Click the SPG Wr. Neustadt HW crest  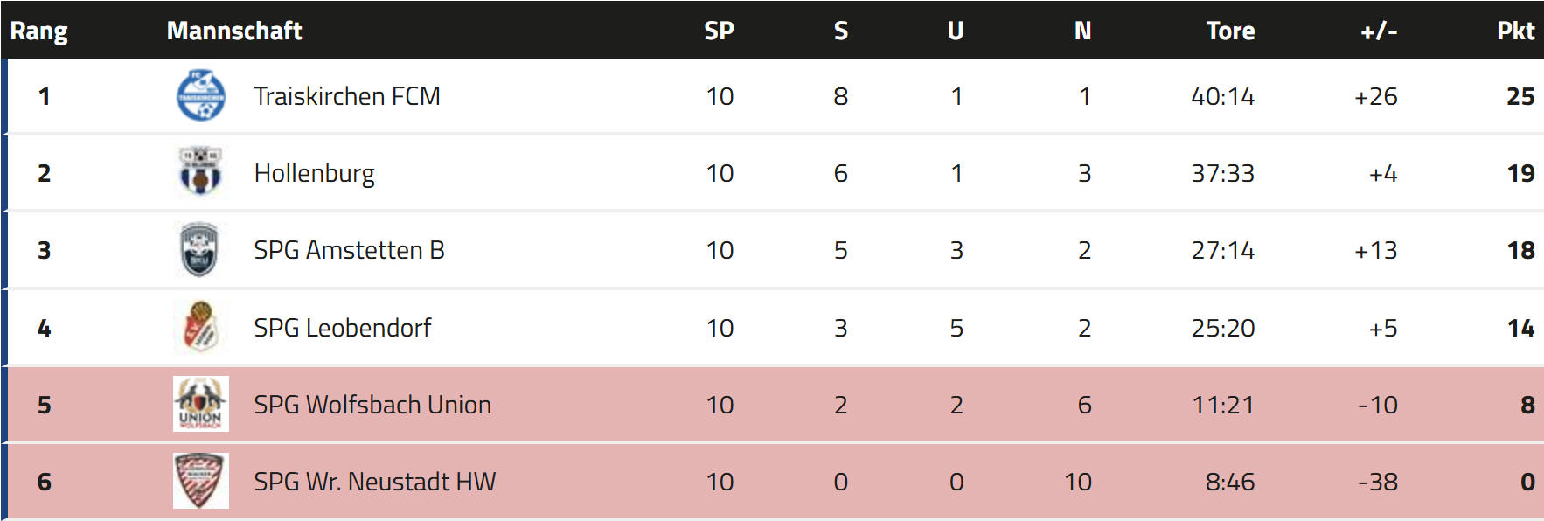pyautogui.click(x=201, y=481)
